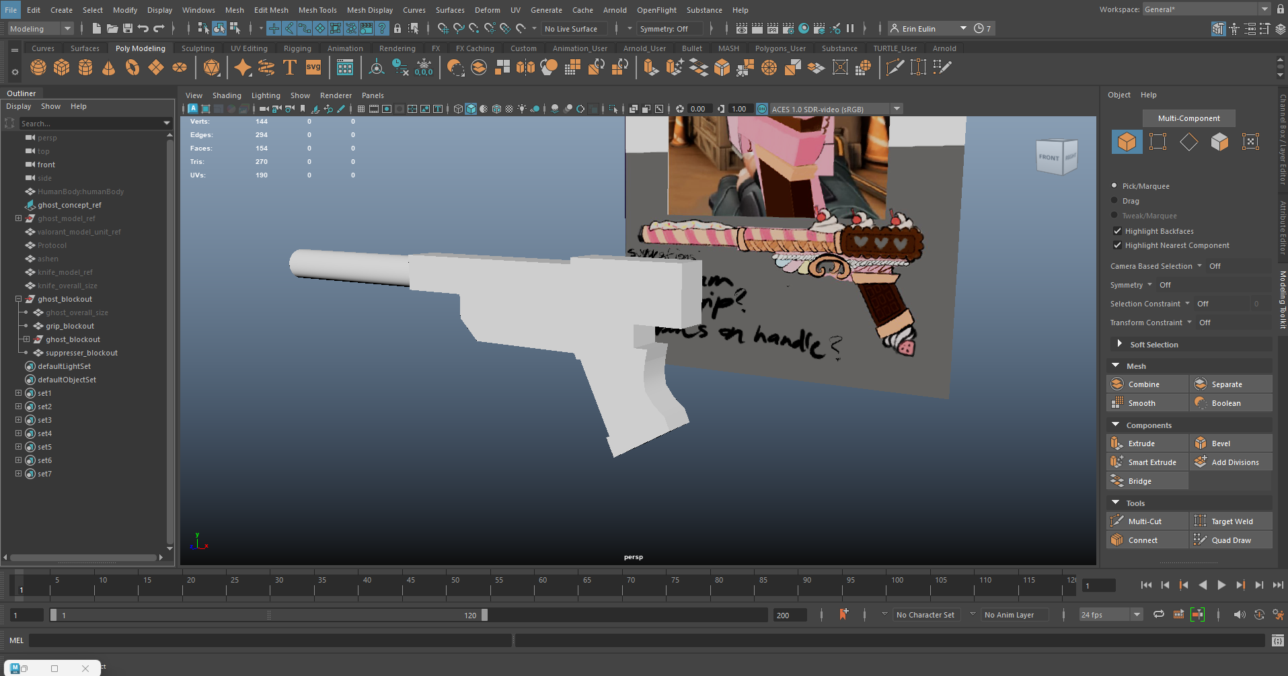Click the Play Forwards playback button
The width and height of the screenshot is (1288, 676).
click(1221, 585)
